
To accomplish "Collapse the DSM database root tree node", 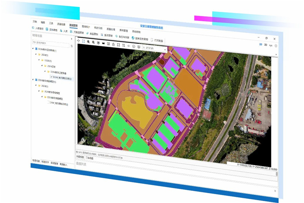I will 33,80.
